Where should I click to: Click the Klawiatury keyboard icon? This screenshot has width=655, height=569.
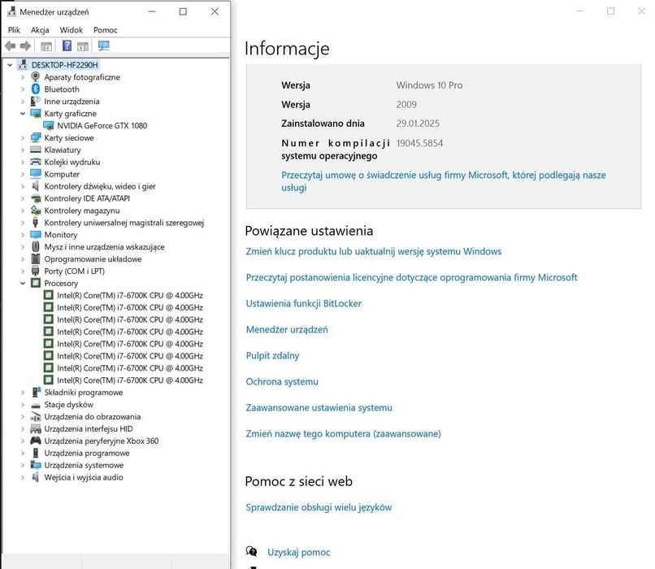click(36, 150)
